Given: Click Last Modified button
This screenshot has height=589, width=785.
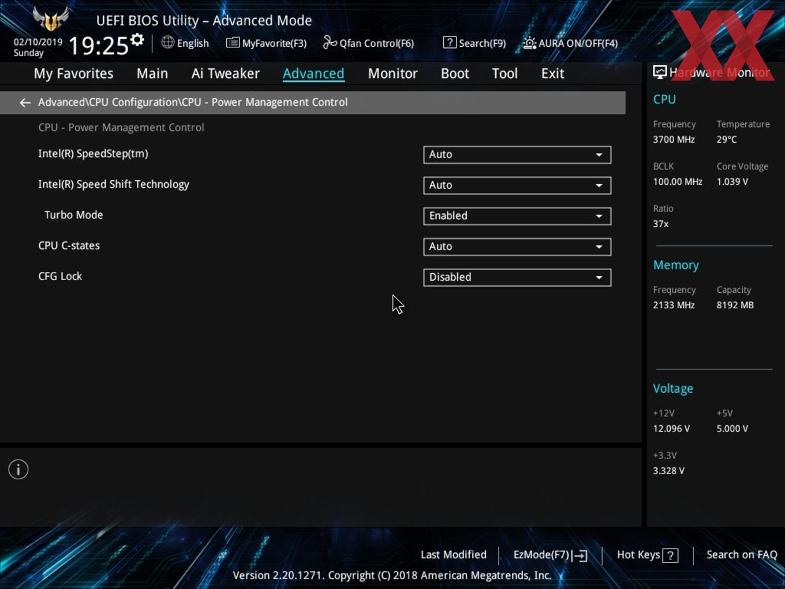Looking at the screenshot, I should pos(454,554).
